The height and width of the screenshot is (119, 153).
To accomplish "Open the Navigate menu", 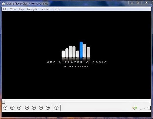I will click(x=32, y=9).
